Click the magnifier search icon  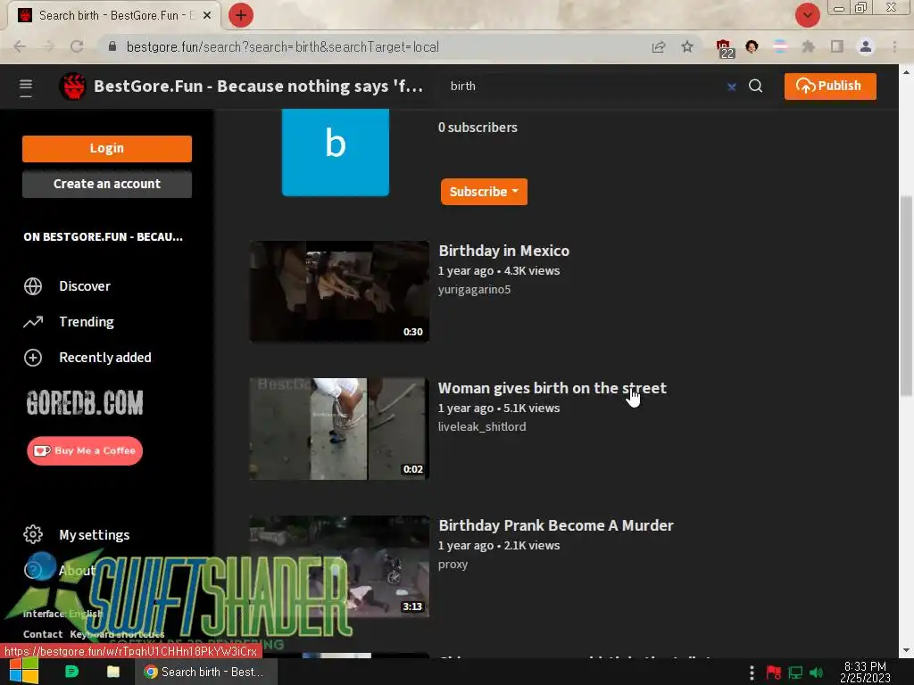point(755,87)
